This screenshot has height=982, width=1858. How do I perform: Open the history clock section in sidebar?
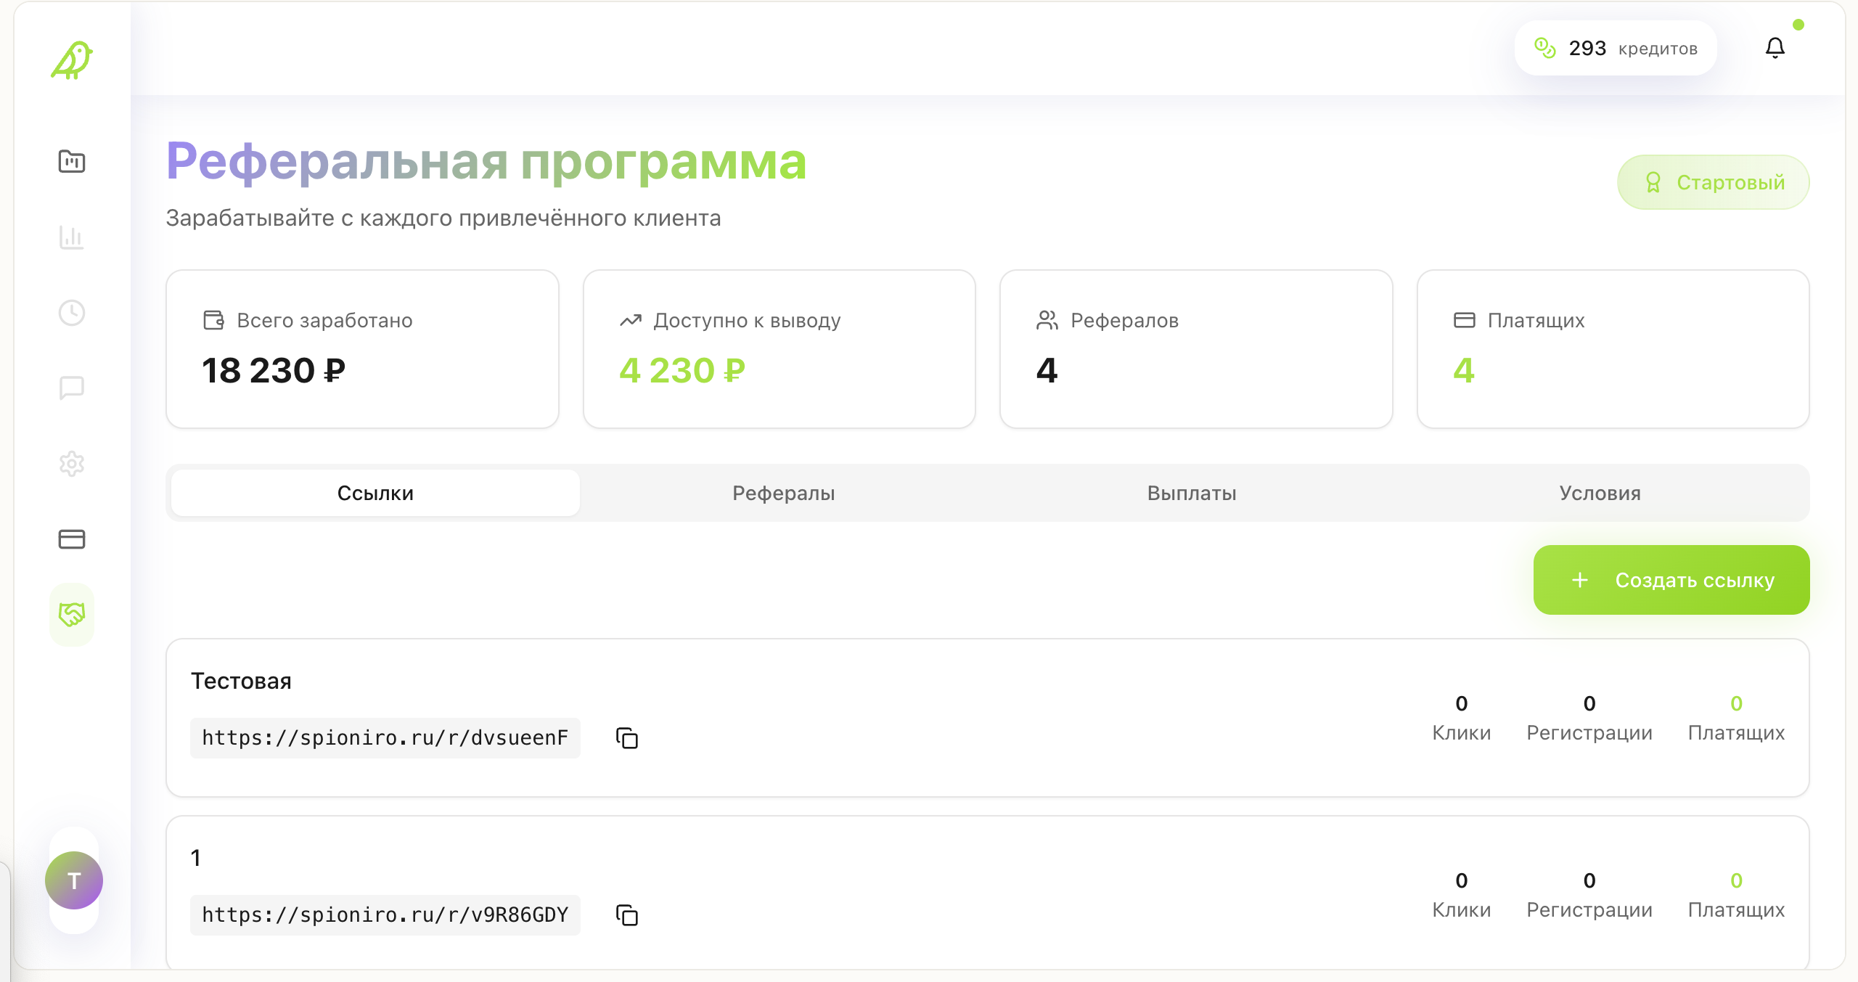click(72, 313)
